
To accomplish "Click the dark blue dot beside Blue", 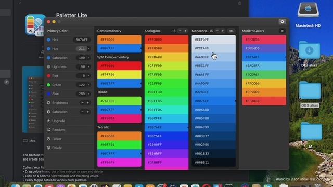I will (x=48, y=94).
